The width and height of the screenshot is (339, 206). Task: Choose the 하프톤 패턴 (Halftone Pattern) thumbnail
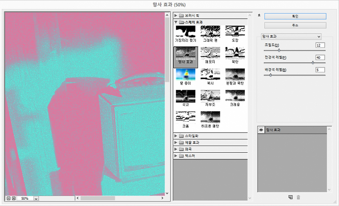pos(210,117)
